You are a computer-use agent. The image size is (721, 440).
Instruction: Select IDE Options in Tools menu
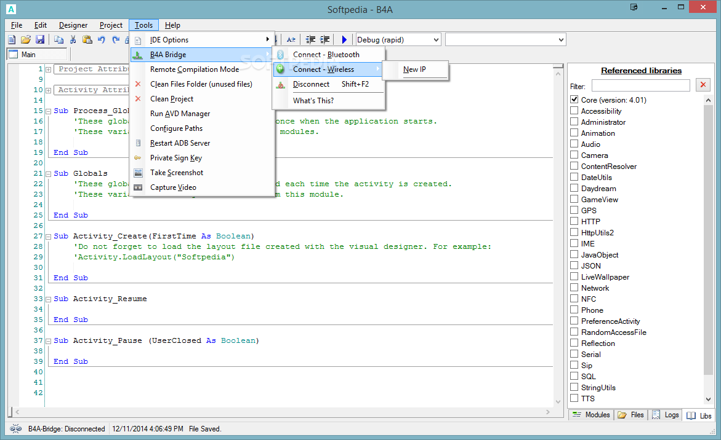[203, 40]
